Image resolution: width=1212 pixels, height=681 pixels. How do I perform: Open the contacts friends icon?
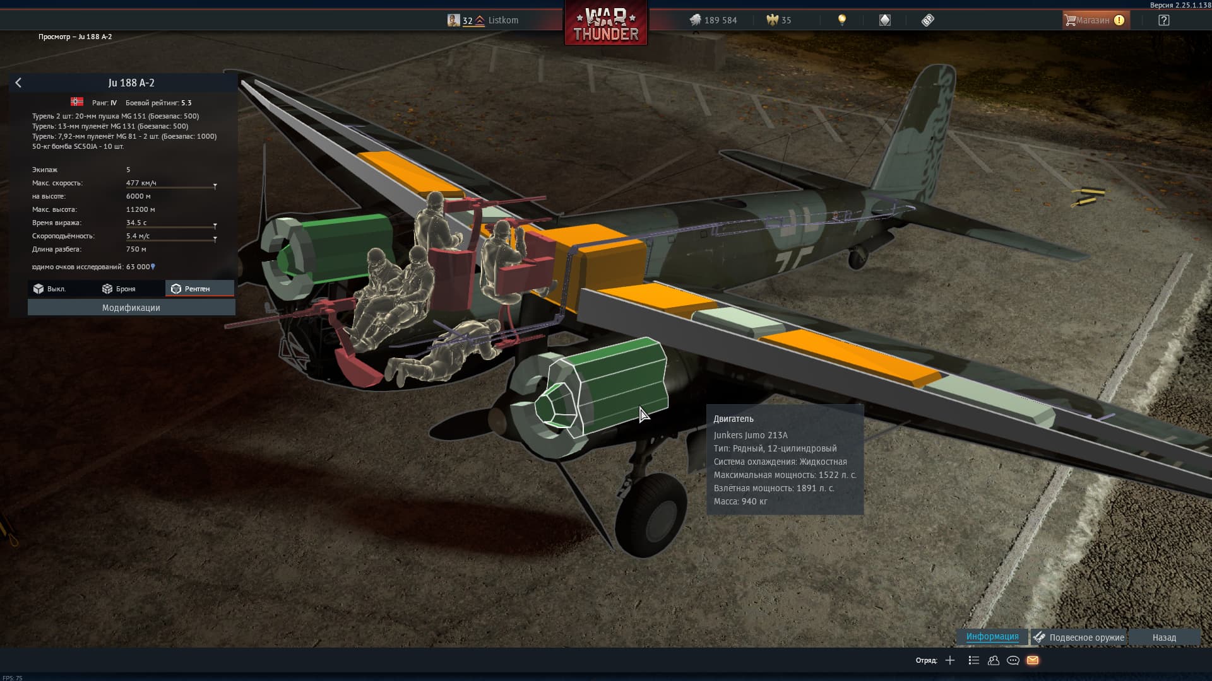[994, 660]
